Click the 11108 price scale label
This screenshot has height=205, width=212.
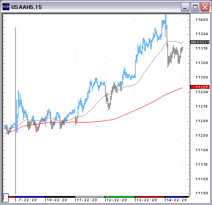tap(202, 179)
